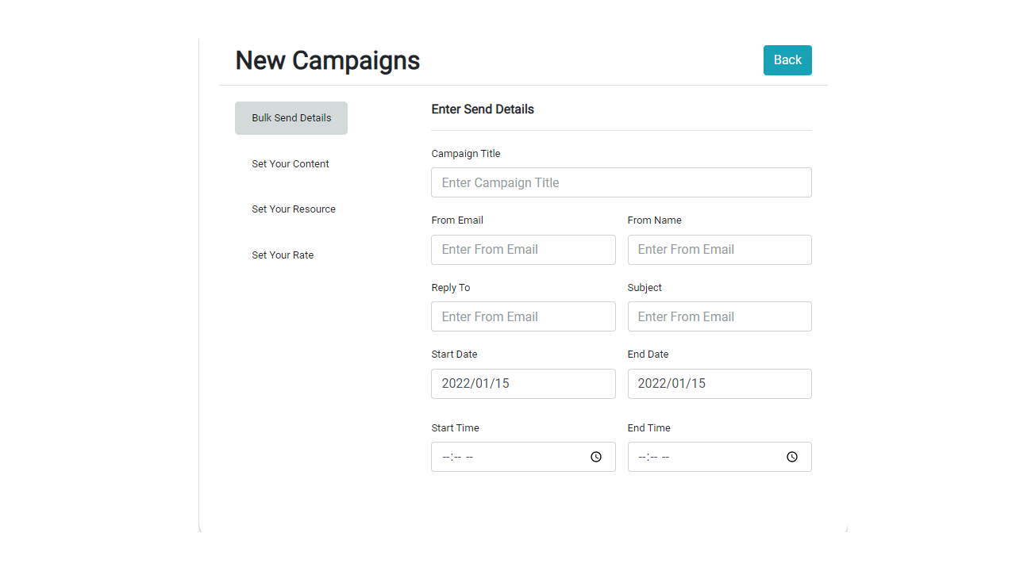Switch to the Set Your Content tab
This screenshot has width=1016, height=571.
[x=291, y=164]
